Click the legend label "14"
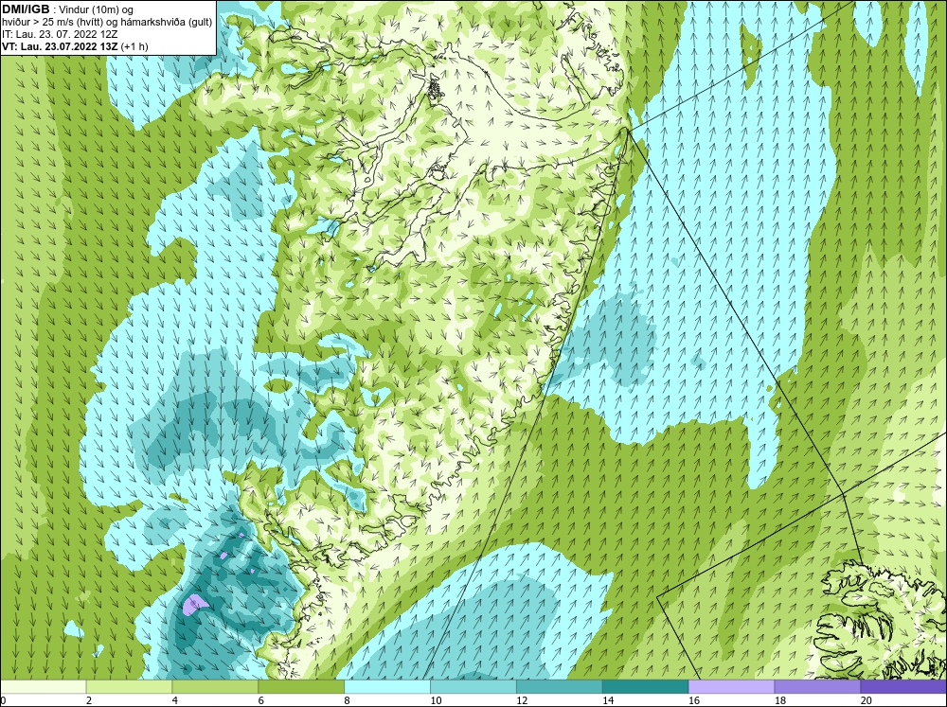This screenshot has width=947, height=707. [x=608, y=700]
